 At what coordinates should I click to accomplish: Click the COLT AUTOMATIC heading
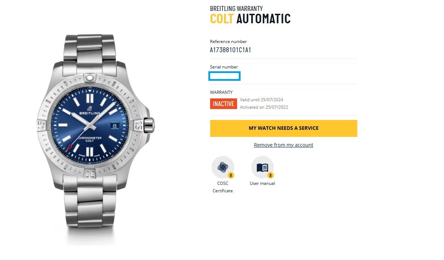coord(250,19)
